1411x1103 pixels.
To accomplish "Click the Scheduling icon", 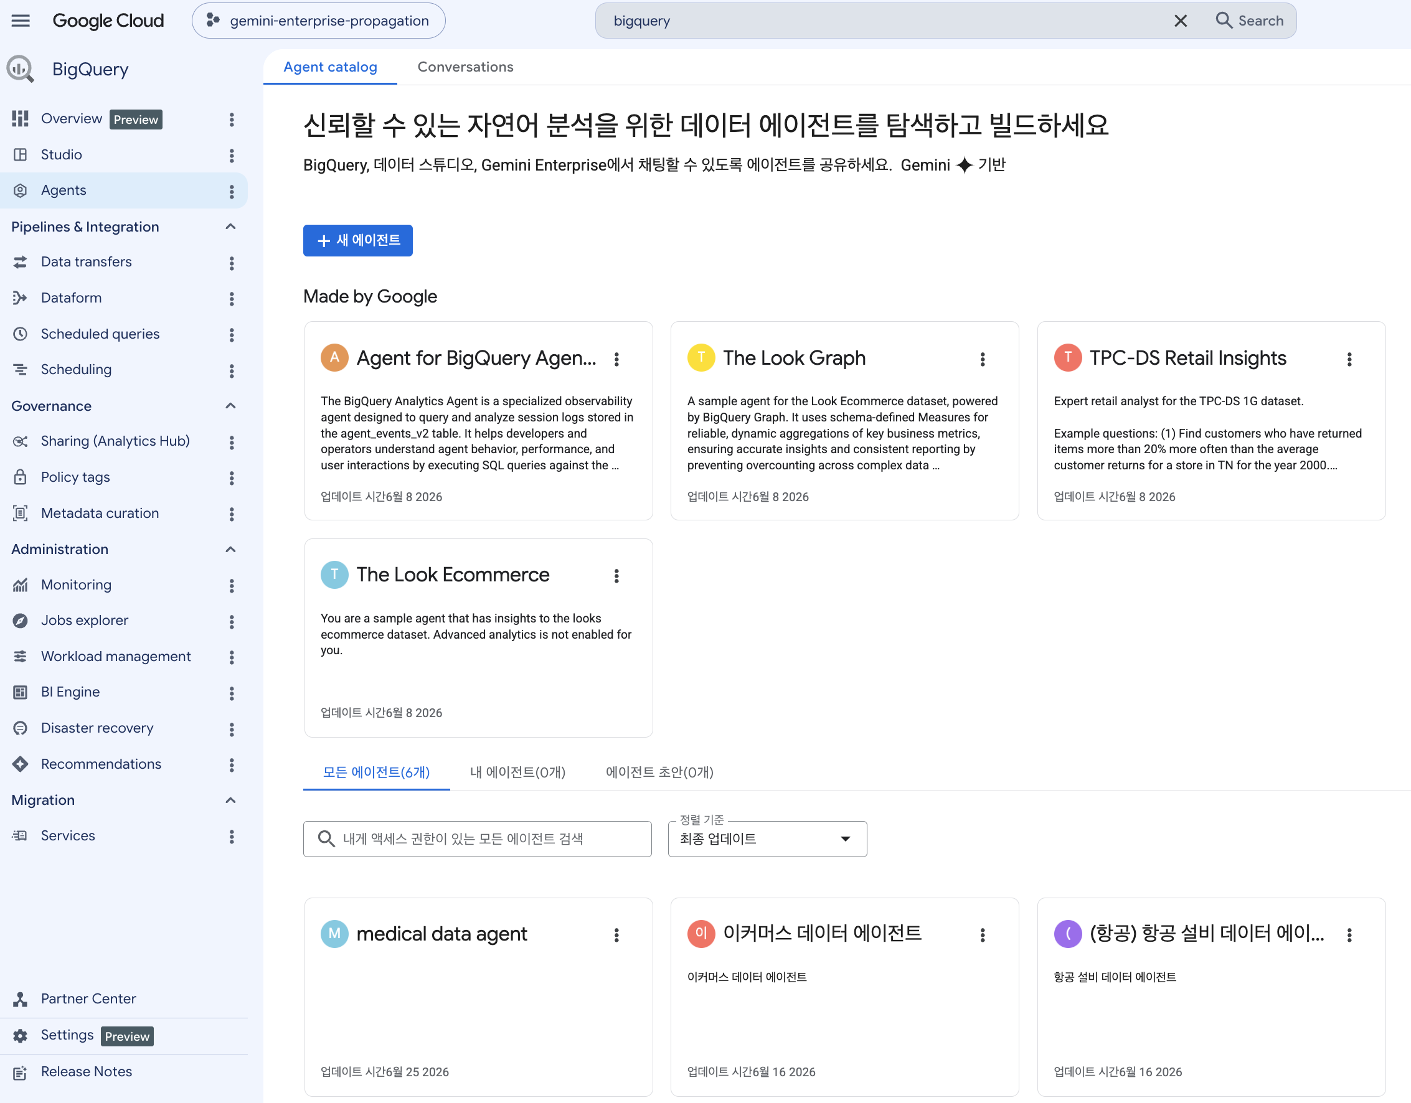I will tap(21, 369).
